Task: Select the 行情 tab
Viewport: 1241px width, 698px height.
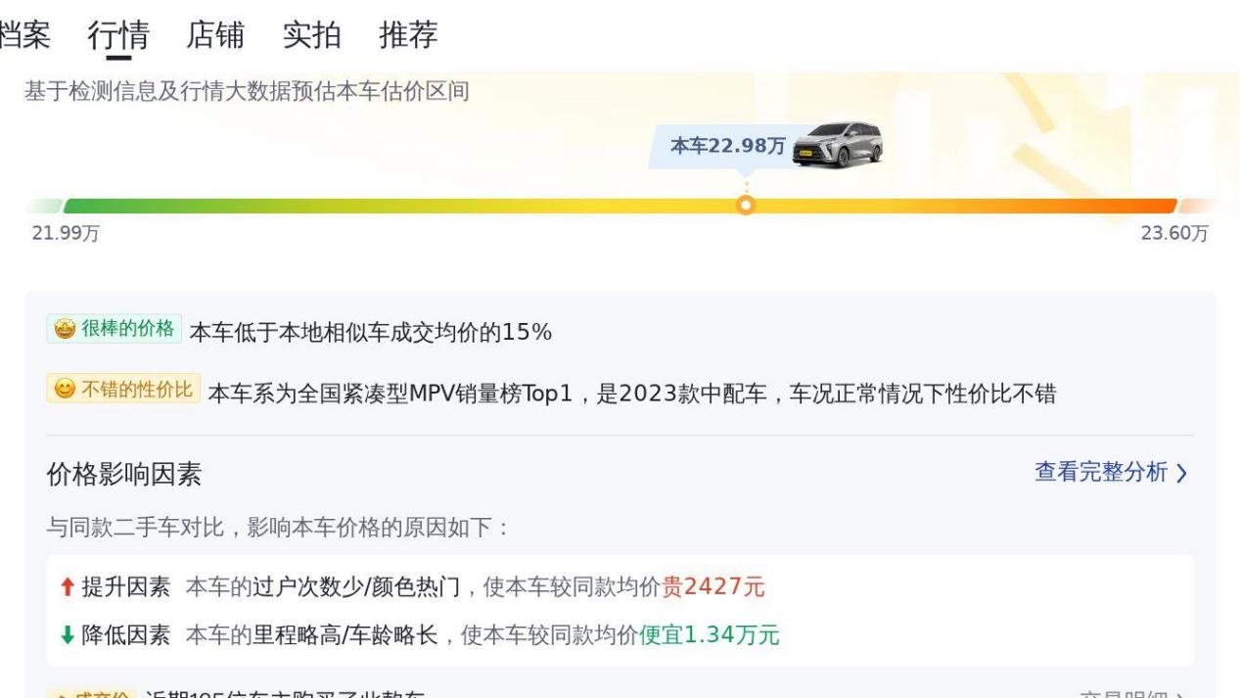Action: [117, 35]
